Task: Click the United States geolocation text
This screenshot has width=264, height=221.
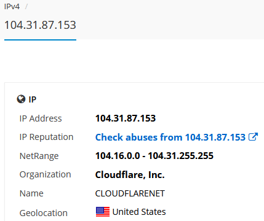Action: 139,212
